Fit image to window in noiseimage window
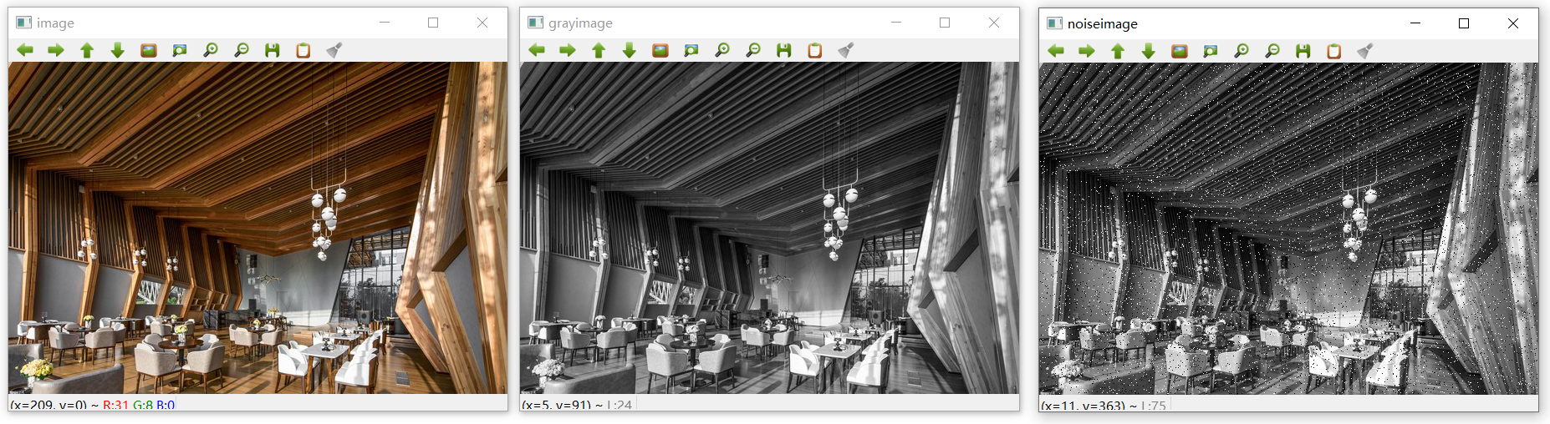1550x424 pixels. coord(1211,51)
